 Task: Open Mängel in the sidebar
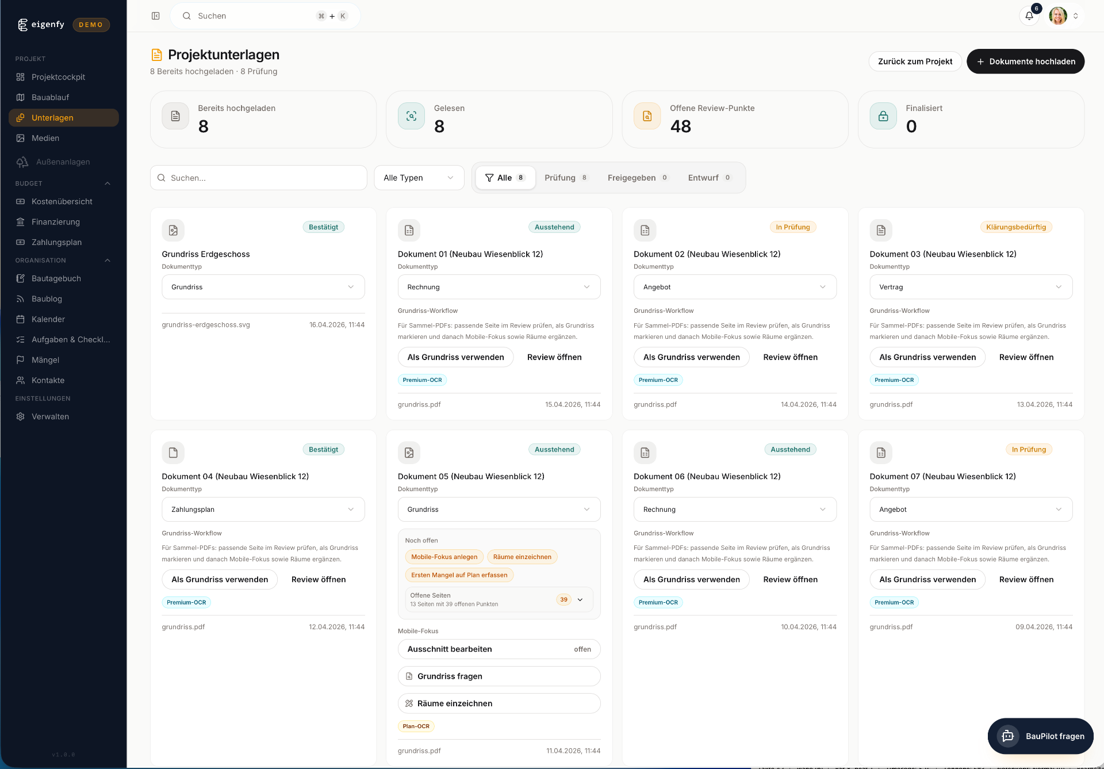click(45, 360)
